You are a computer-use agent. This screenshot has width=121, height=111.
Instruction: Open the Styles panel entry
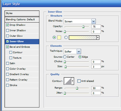22,13
